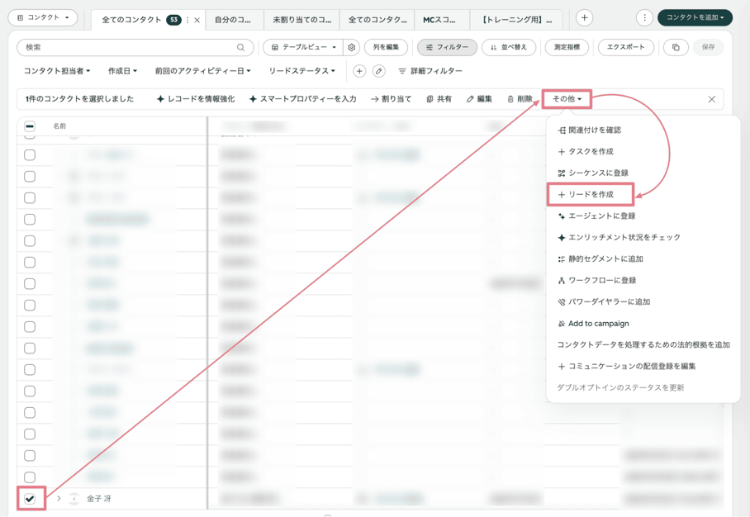Open table view settings gear icon
This screenshot has height=517, width=750.
coord(352,47)
